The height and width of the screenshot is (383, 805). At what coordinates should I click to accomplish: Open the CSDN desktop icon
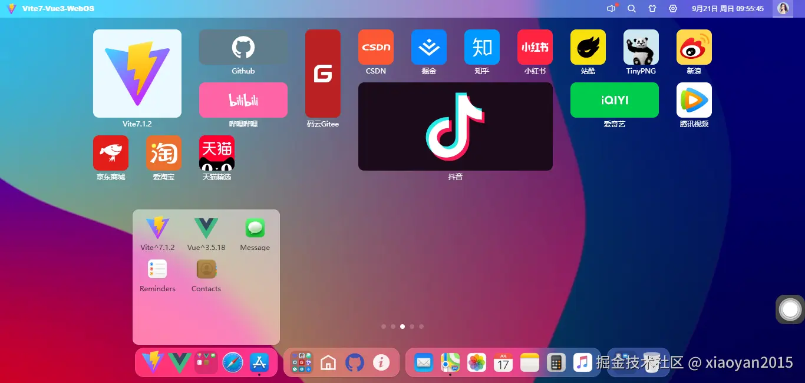pos(375,47)
